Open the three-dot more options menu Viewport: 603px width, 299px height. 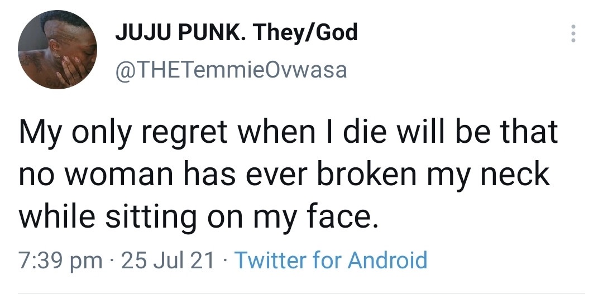click(572, 35)
